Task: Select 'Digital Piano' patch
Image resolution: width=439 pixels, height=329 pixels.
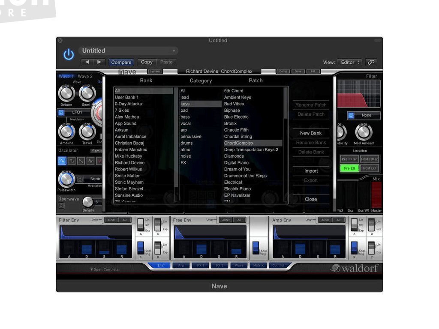Action: 253,163
